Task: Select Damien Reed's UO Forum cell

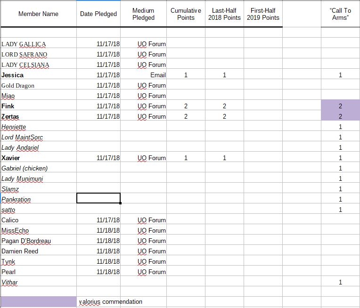Action: point(143,250)
